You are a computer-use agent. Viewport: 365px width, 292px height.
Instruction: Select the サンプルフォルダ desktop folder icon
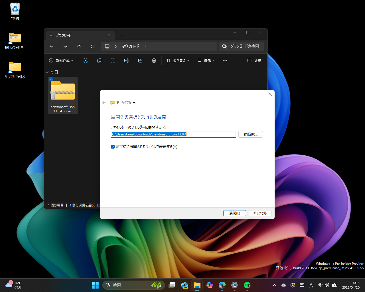pos(15,70)
